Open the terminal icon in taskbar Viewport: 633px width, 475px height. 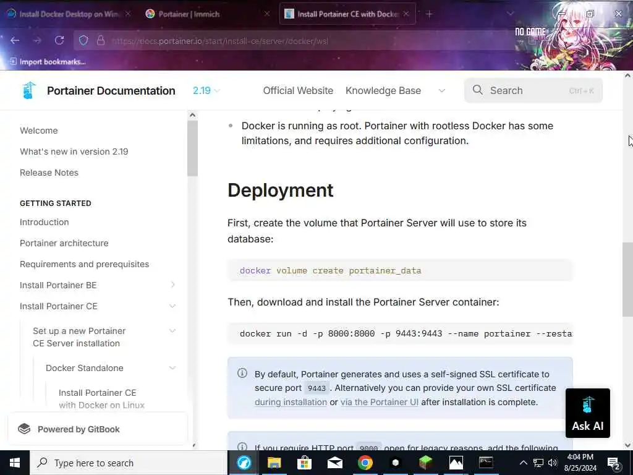coord(486,463)
